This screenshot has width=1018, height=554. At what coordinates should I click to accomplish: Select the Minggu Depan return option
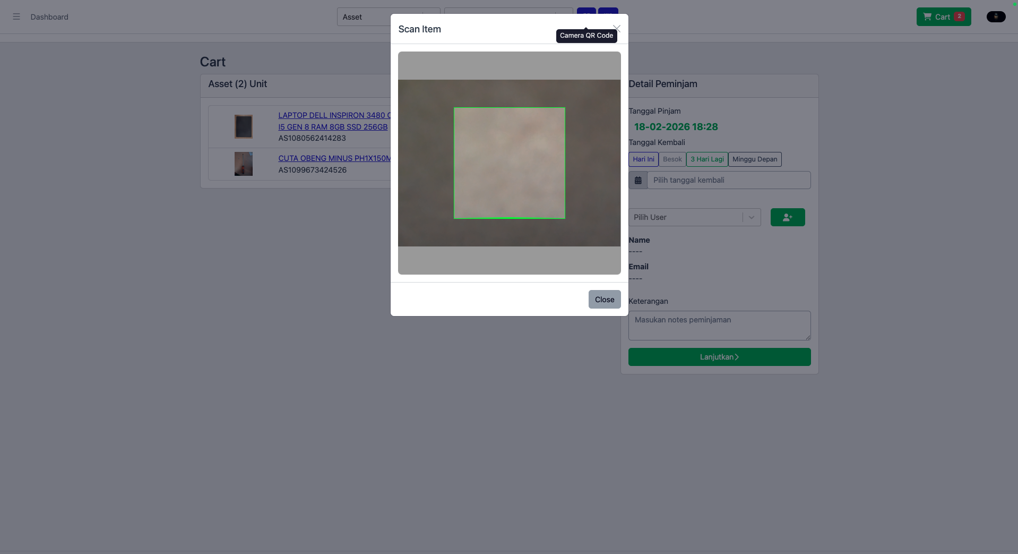pyautogui.click(x=754, y=159)
